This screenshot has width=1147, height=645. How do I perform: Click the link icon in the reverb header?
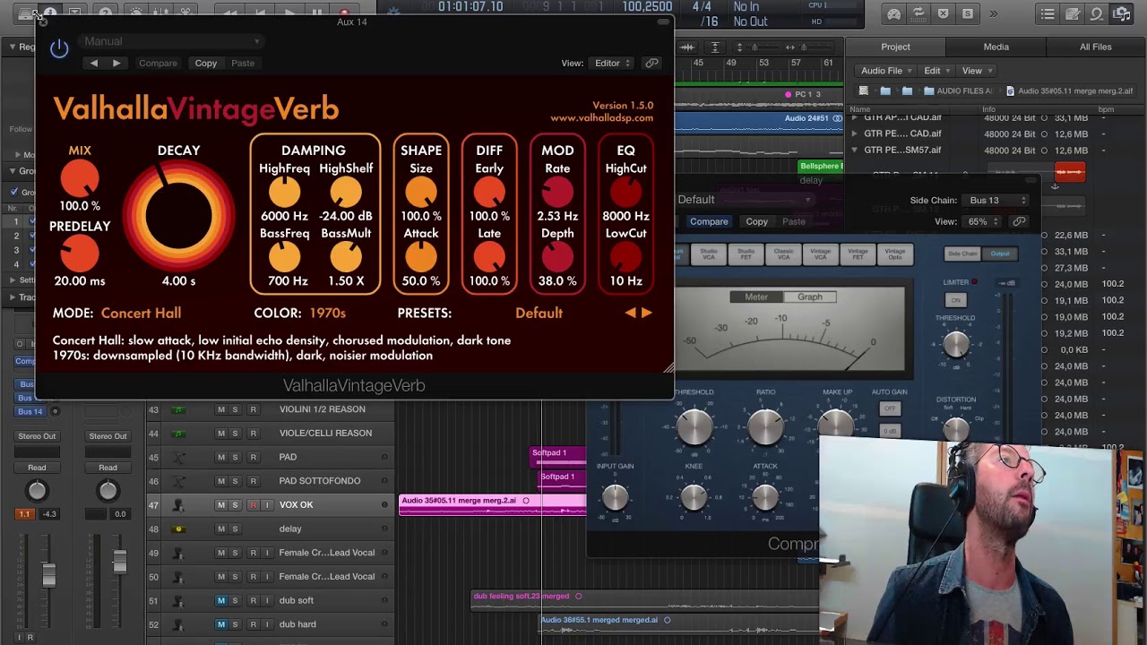pos(651,63)
